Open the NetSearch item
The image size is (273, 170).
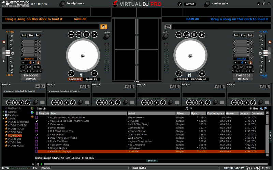[14, 108]
